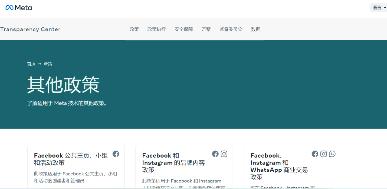This screenshot has width=387, height=189.
Task: Open the 政策 navigation menu
Action: tap(134, 29)
